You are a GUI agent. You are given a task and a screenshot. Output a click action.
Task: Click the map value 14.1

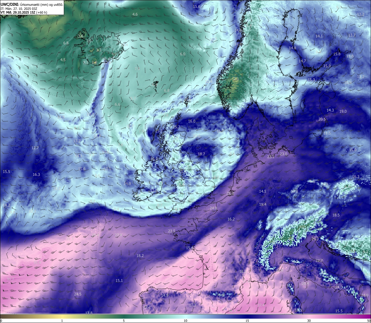[319, 36]
